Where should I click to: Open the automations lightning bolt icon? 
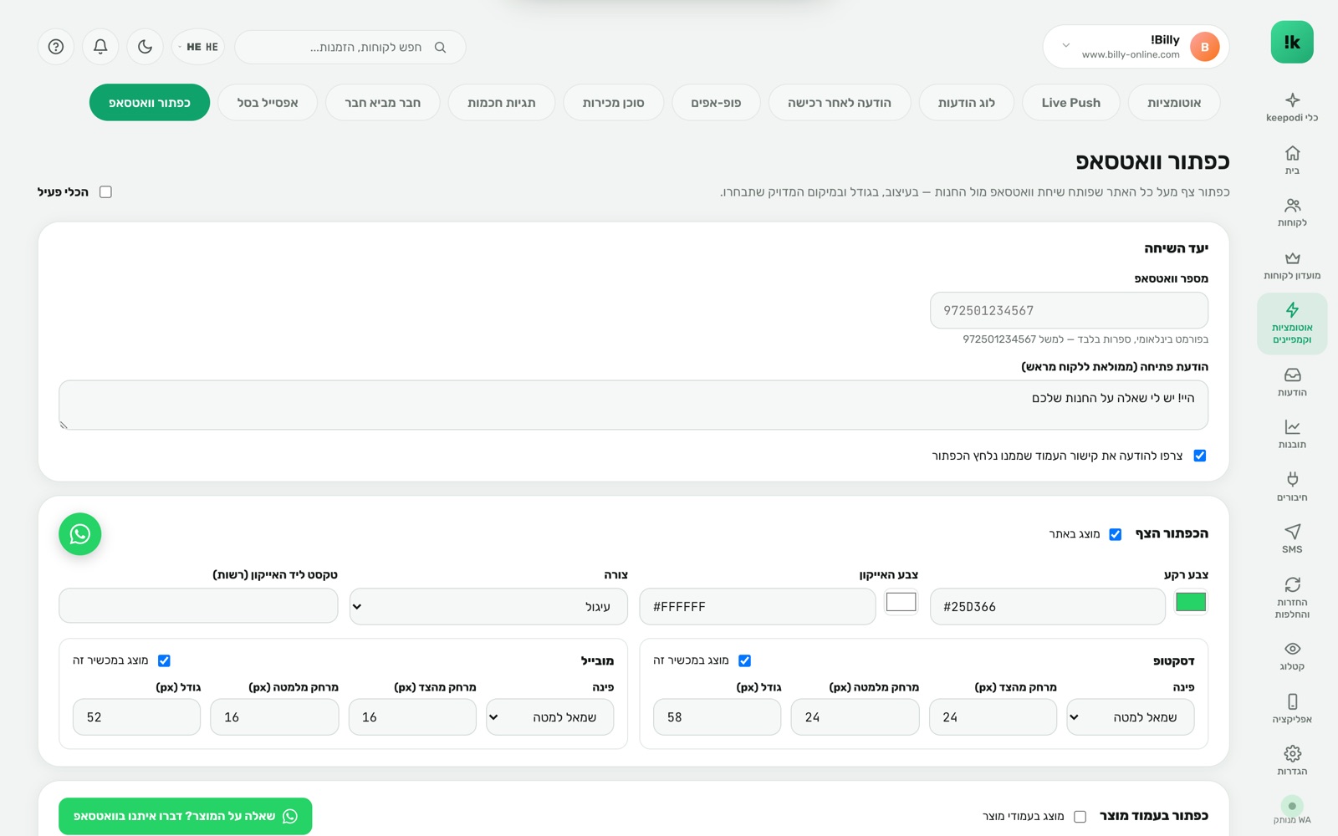(1292, 309)
